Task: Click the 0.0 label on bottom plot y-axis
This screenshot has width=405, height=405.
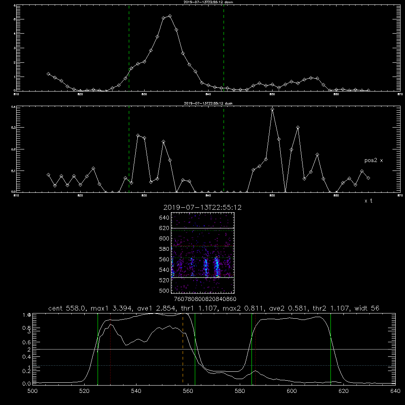Action: coord(27,384)
